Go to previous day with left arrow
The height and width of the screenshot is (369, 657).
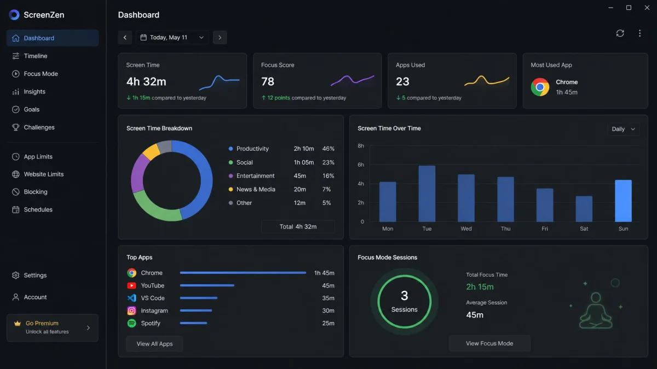(125, 38)
